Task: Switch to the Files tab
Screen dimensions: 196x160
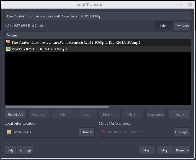Action: pyautogui.click(x=164, y=26)
